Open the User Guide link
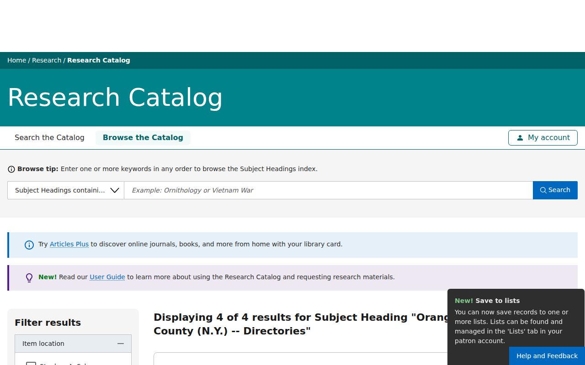 pos(107,277)
